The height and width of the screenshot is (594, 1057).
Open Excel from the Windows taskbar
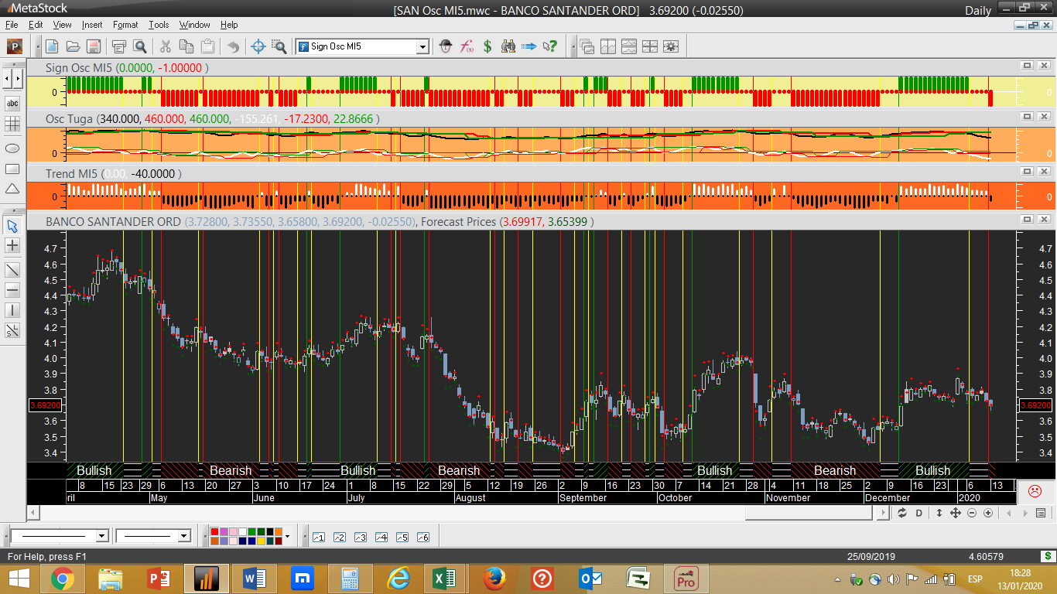coord(443,579)
